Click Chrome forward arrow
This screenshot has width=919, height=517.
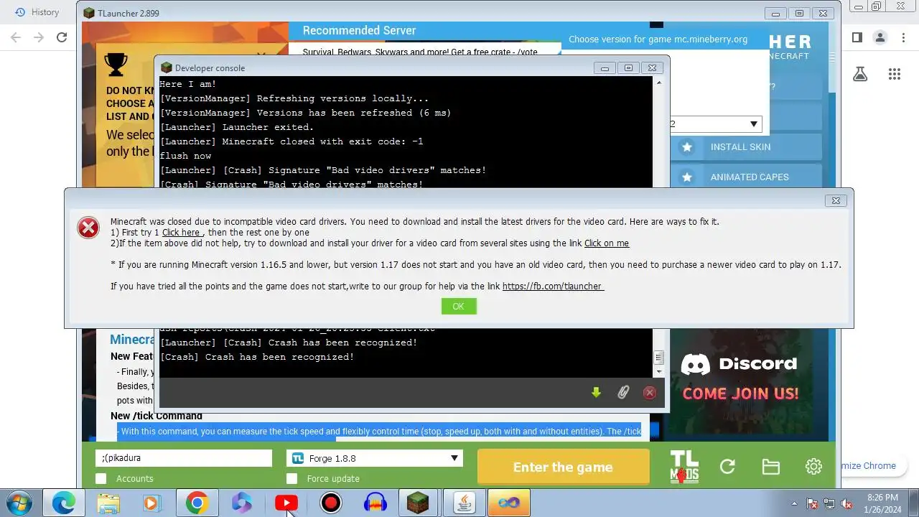(x=39, y=37)
